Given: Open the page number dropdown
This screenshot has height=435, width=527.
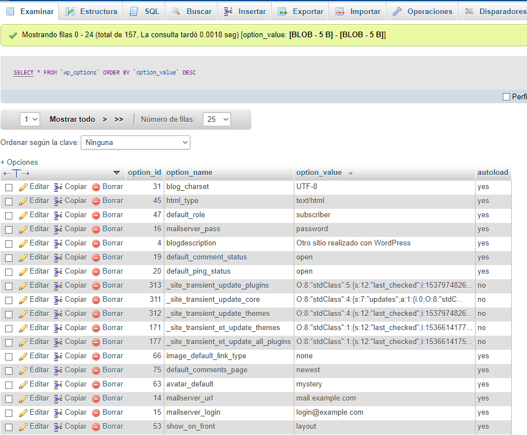Looking at the screenshot, I should point(30,119).
